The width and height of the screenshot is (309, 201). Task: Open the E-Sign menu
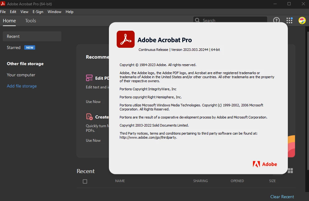pyautogui.click(x=38, y=12)
